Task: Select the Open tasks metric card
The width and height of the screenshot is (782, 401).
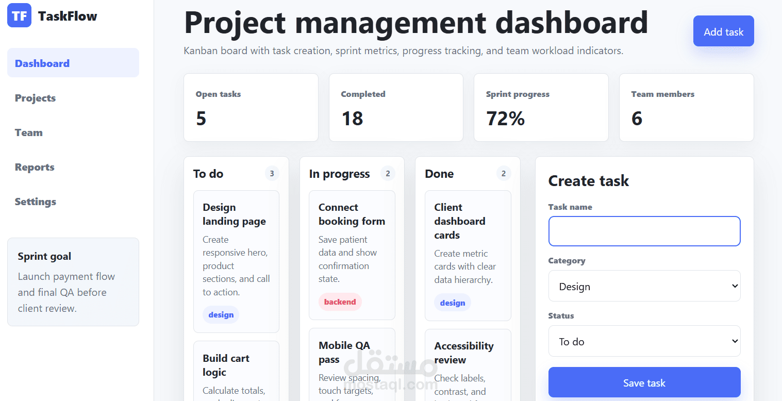Action: click(251, 107)
